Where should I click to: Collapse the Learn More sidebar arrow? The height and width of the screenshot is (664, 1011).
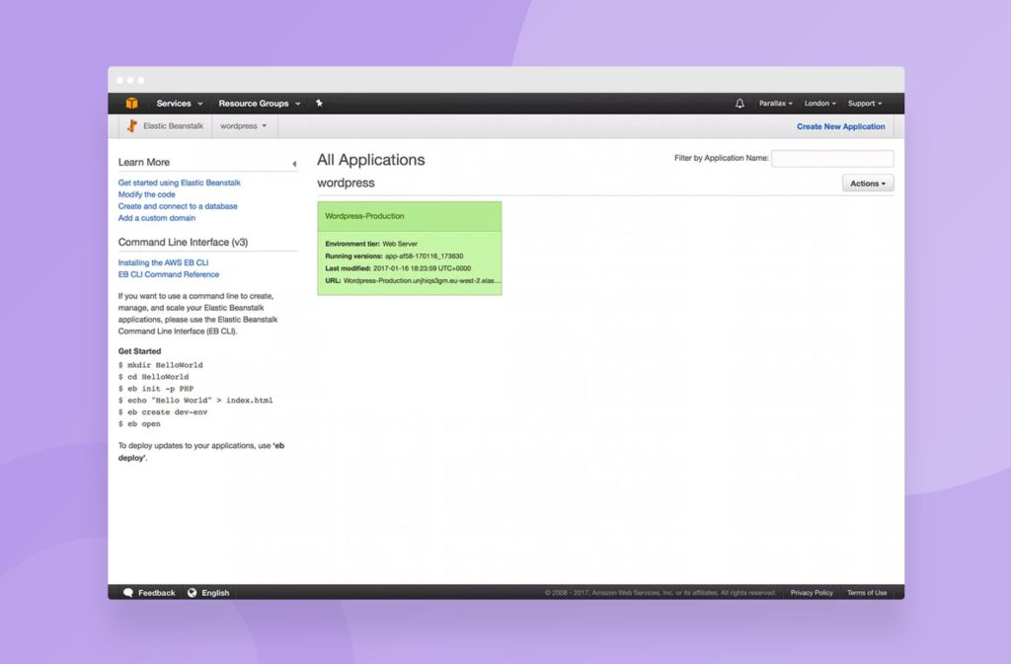click(294, 164)
